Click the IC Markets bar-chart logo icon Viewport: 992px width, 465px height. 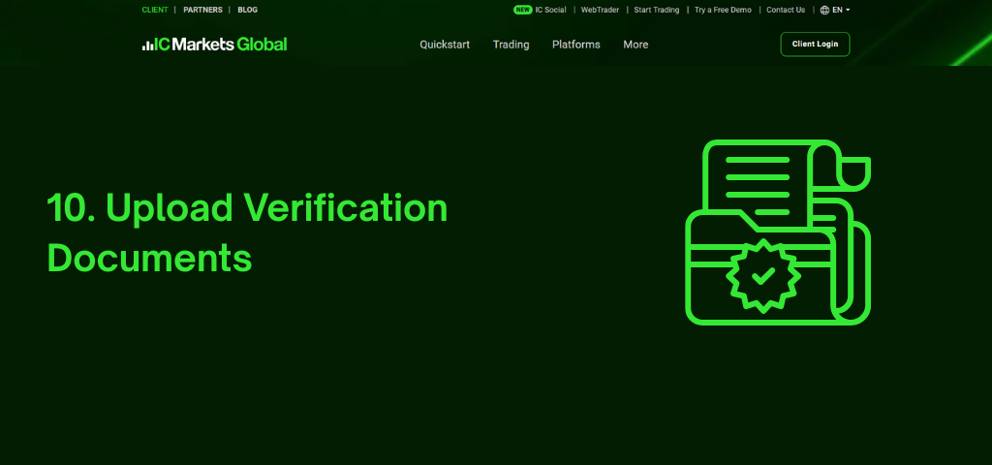tap(147, 45)
